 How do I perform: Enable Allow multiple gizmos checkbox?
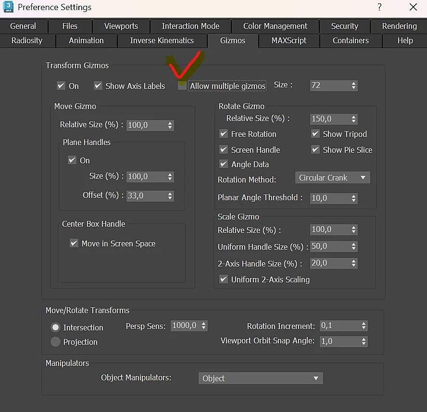182,86
